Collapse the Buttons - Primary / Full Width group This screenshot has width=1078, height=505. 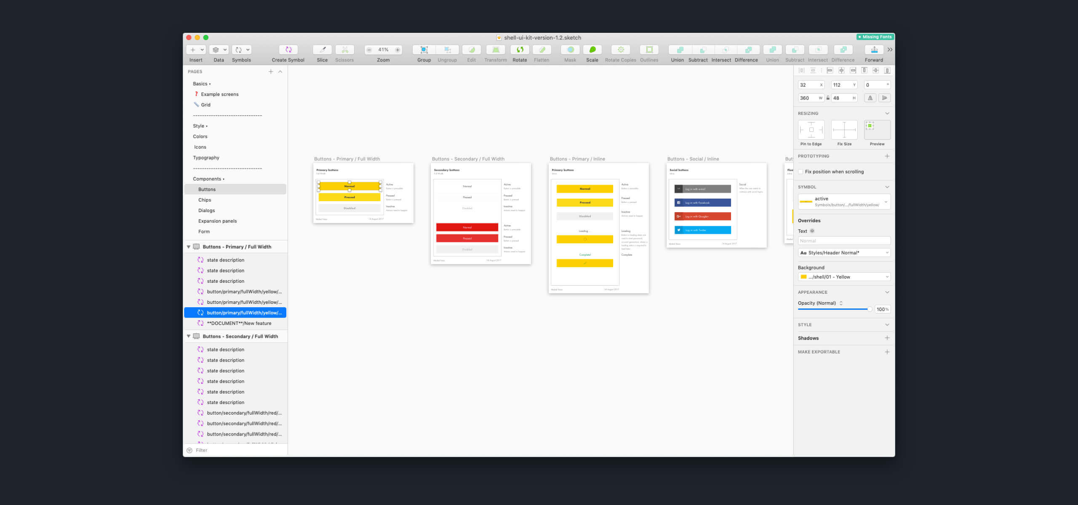click(x=188, y=247)
